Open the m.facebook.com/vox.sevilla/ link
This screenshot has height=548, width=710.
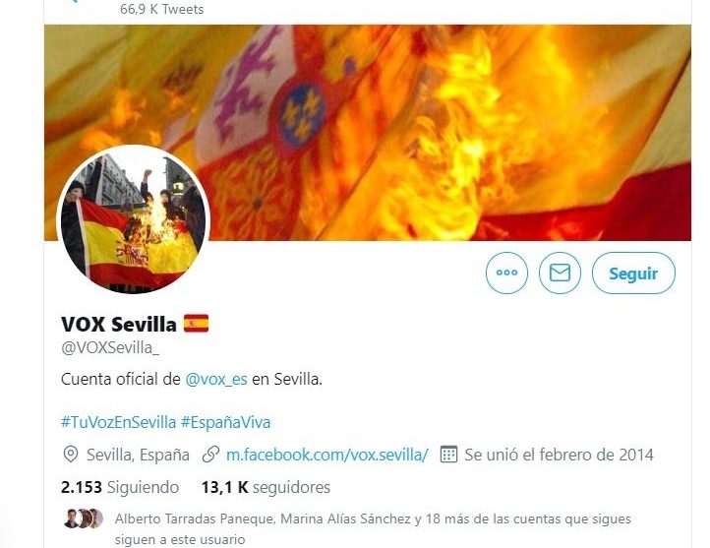[326, 455]
